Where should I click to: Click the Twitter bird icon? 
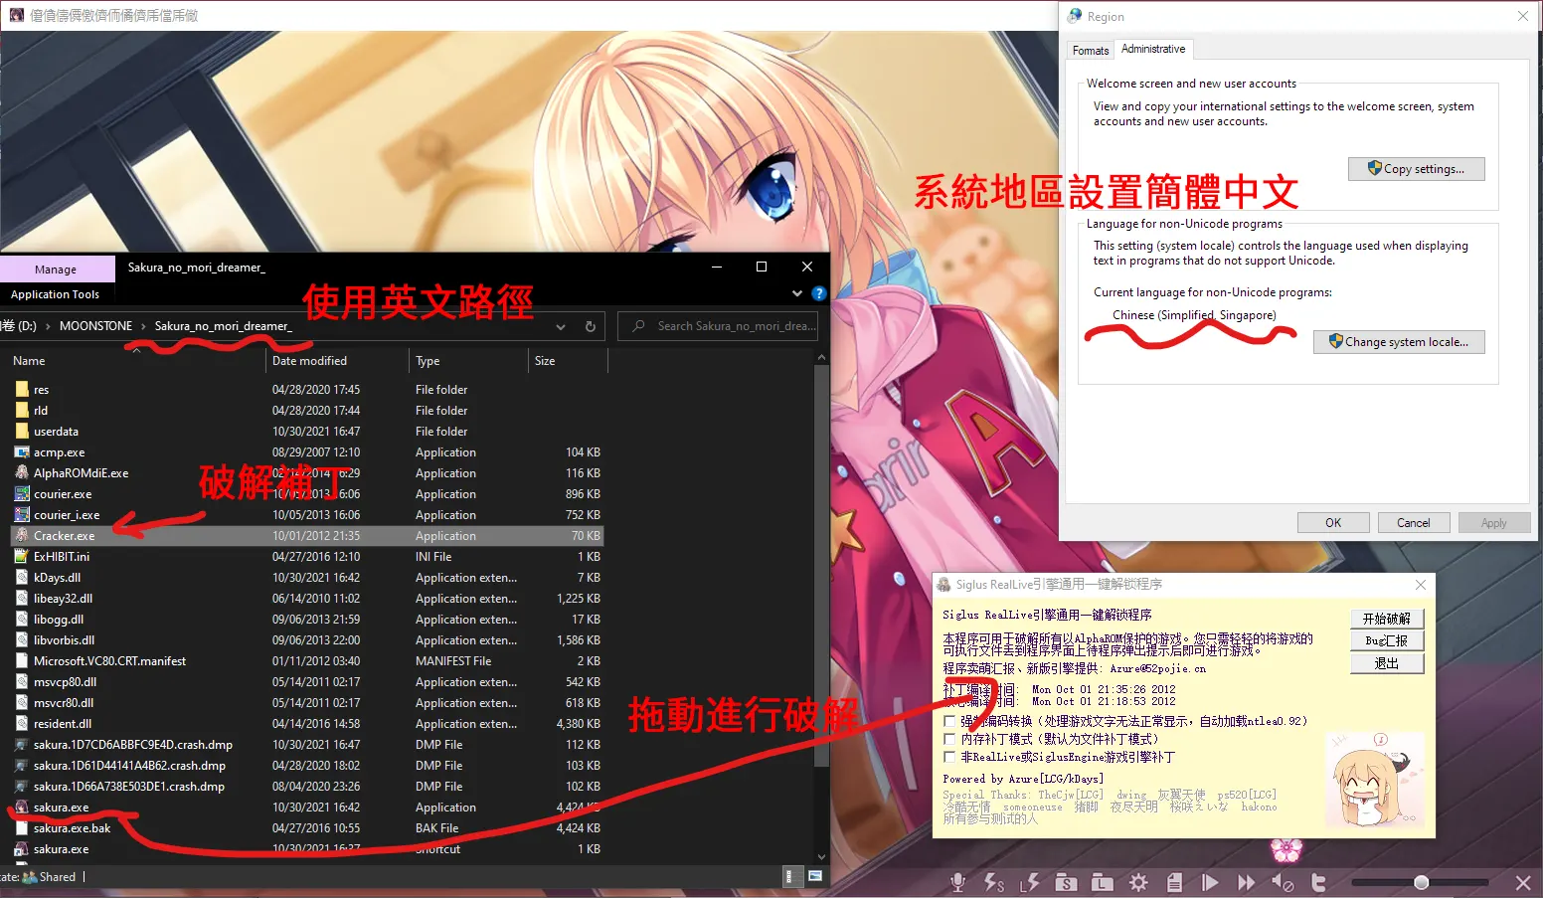click(1318, 882)
